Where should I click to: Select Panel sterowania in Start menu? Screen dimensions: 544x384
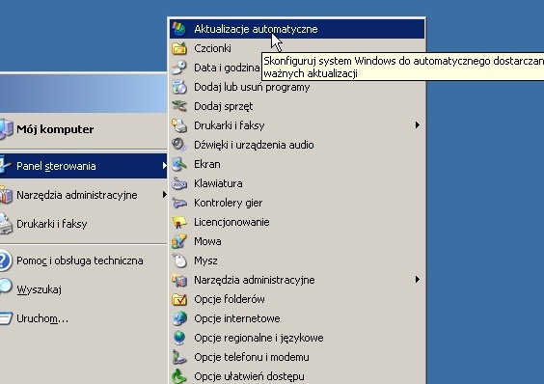pyautogui.click(x=83, y=166)
